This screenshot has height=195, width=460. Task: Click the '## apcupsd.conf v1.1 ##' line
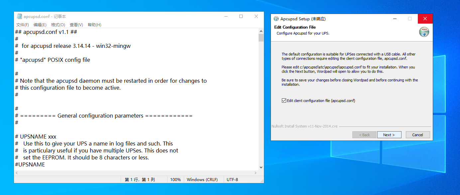click(46, 32)
